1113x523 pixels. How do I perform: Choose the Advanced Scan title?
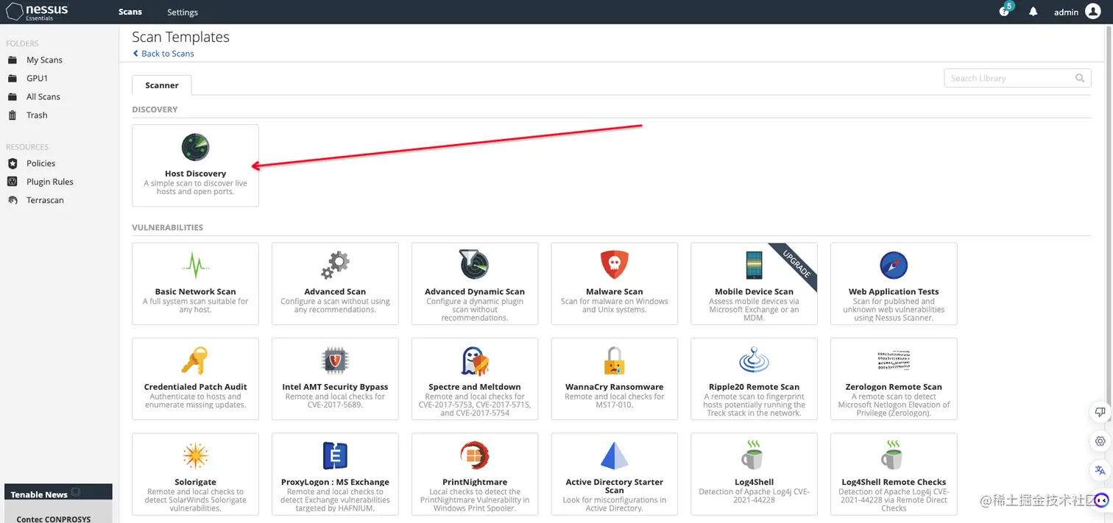335,292
